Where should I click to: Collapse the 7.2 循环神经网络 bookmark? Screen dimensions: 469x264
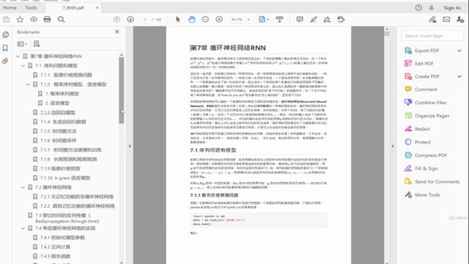23,188
